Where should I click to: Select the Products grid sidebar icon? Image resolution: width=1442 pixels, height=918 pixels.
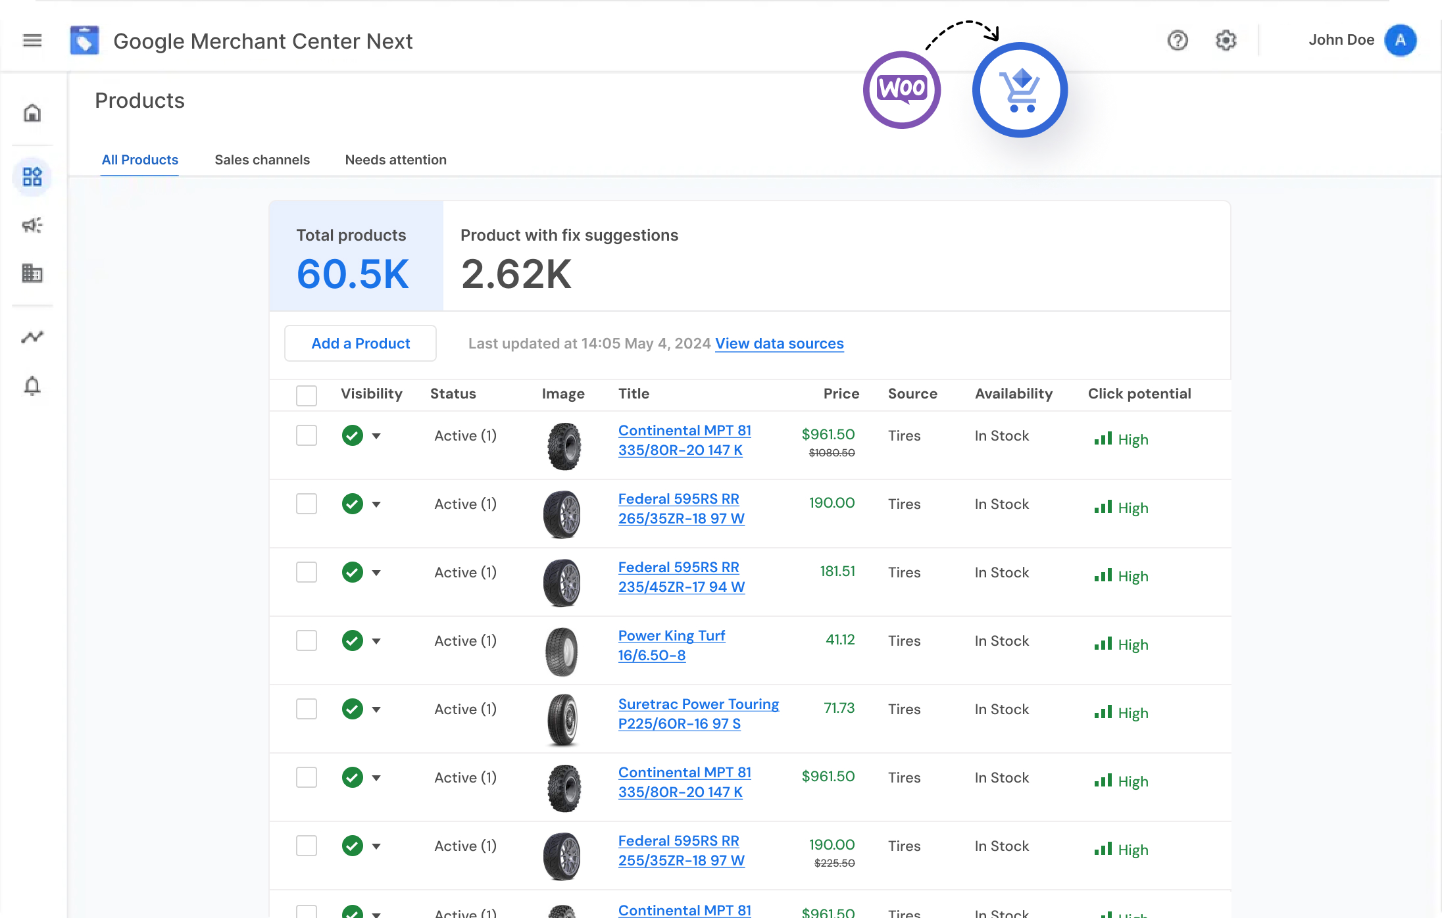[x=32, y=176]
